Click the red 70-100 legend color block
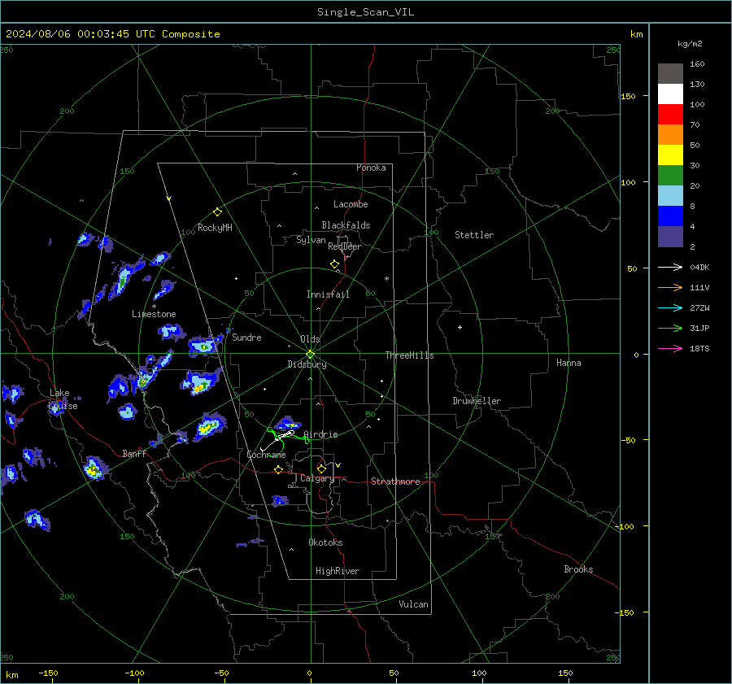Screen dimensions: 732x684 [670, 115]
